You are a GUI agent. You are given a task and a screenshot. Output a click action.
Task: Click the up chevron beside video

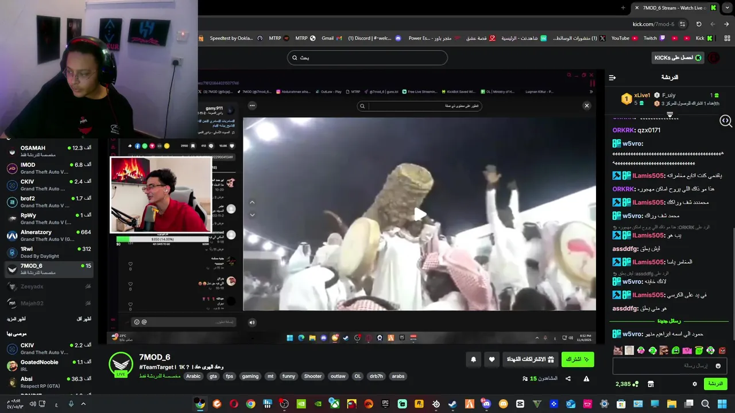(x=252, y=202)
